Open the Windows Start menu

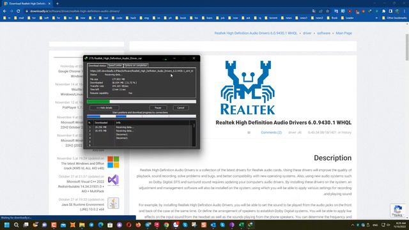[7, 225]
